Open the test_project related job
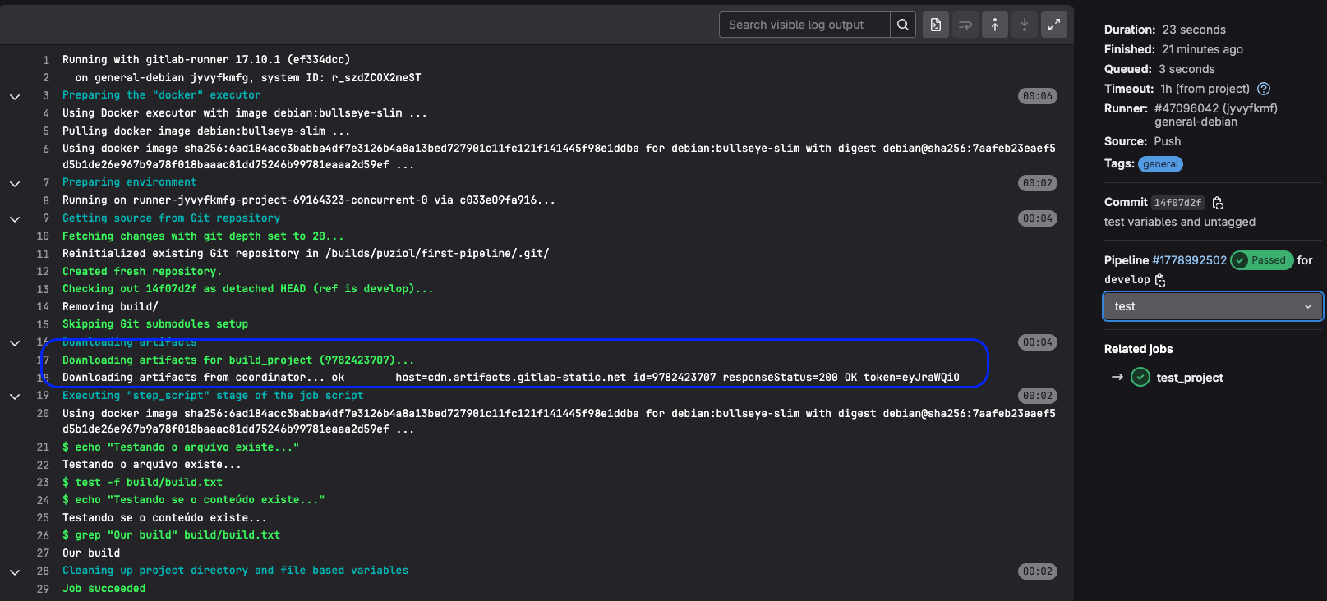This screenshot has height=601, width=1327. (x=1189, y=378)
